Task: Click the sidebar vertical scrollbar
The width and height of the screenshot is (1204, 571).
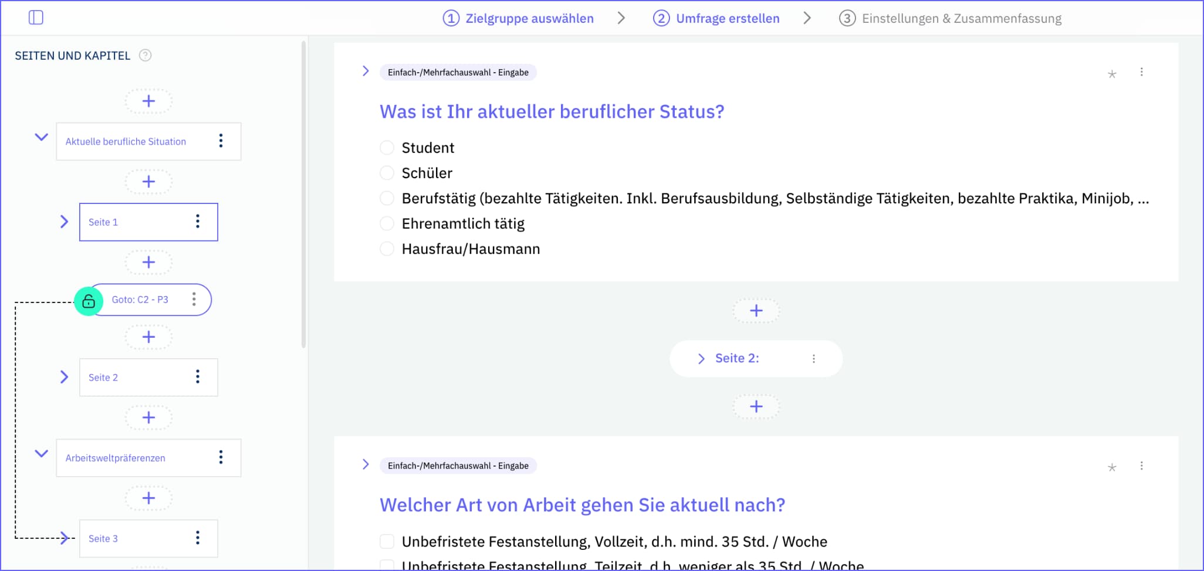Action: (x=303, y=194)
